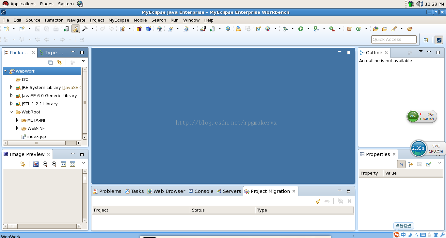446x238 pixels.
Task: Expand the WEB-INF folder
Action: [x=17, y=128]
